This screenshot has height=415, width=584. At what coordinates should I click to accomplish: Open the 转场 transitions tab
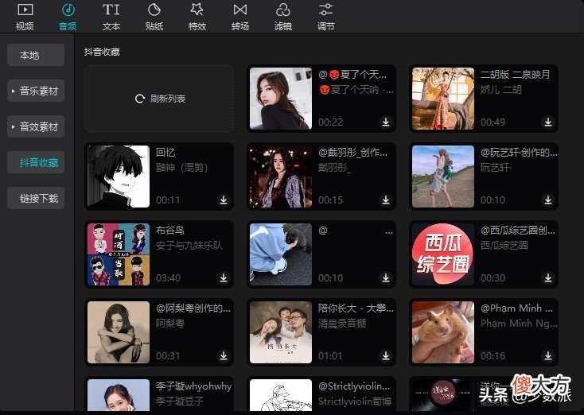[x=239, y=17]
